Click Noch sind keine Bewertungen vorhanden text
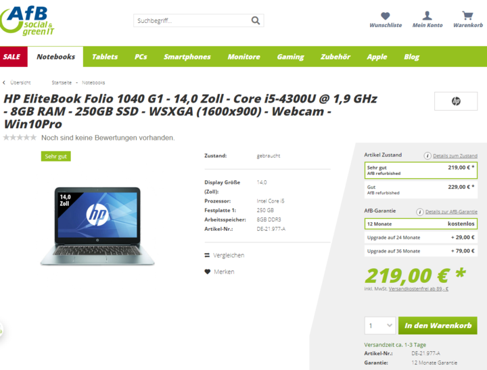Image resolution: width=487 pixels, height=370 pixels. [x=108, y=138]
